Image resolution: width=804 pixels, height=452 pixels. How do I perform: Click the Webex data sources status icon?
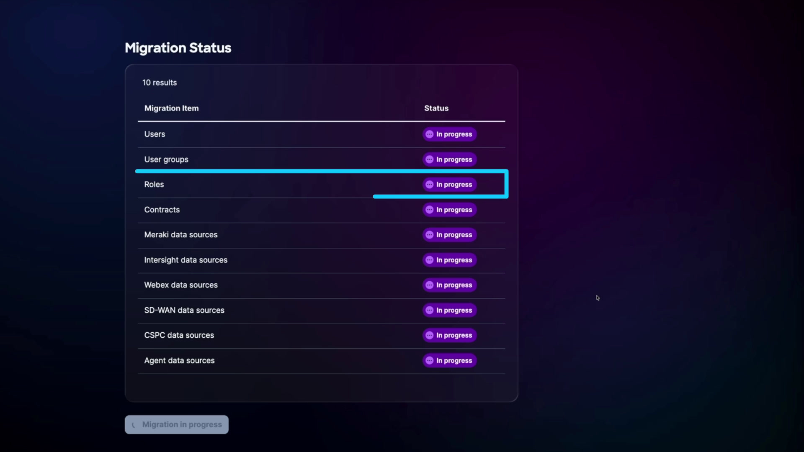click(429, 285)
